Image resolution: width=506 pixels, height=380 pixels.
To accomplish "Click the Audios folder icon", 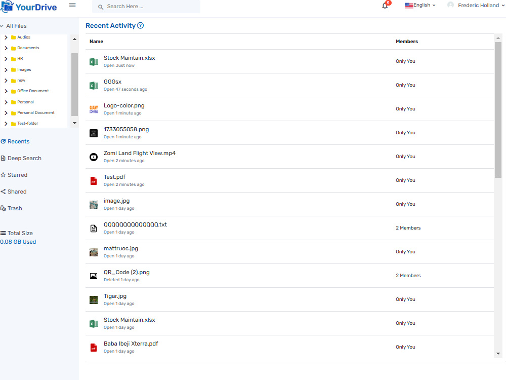I will (x=13, y=37).
